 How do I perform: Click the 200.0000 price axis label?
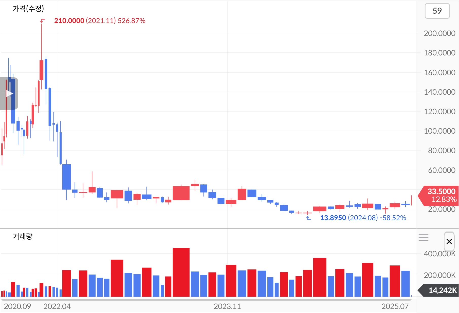click(x=439, y=33)
